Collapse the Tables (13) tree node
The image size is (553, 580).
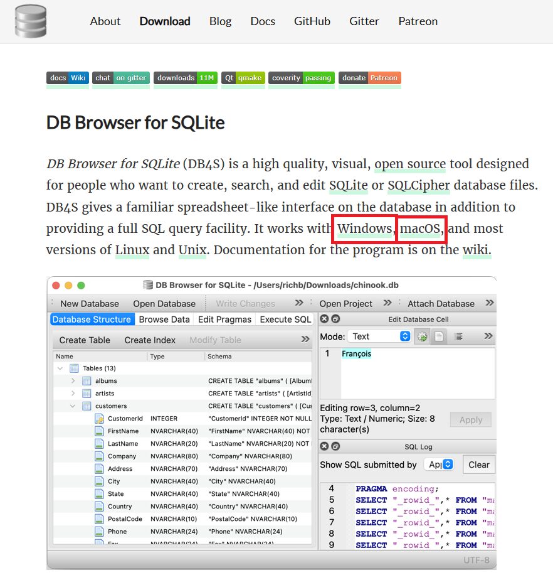click(60, 368)
